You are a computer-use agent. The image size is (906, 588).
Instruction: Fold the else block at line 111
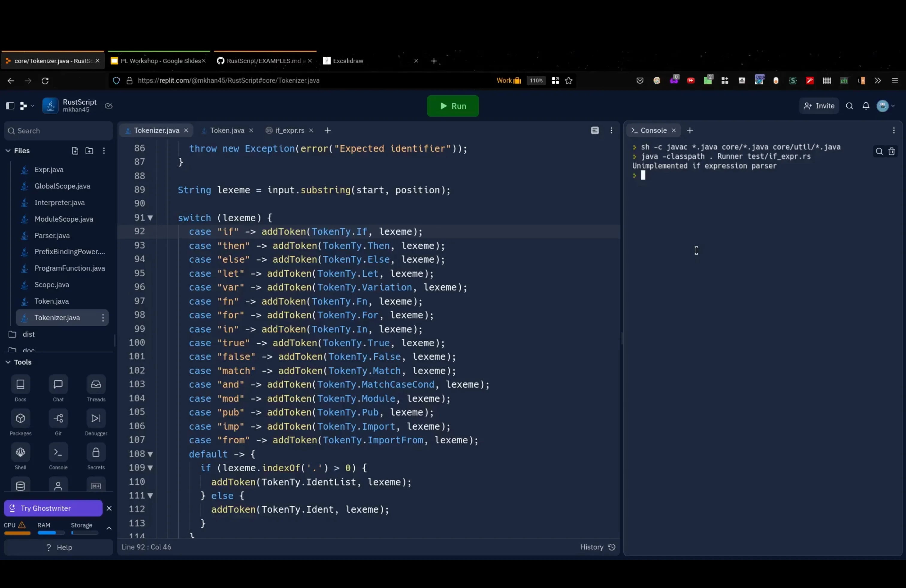pos(150,495)
